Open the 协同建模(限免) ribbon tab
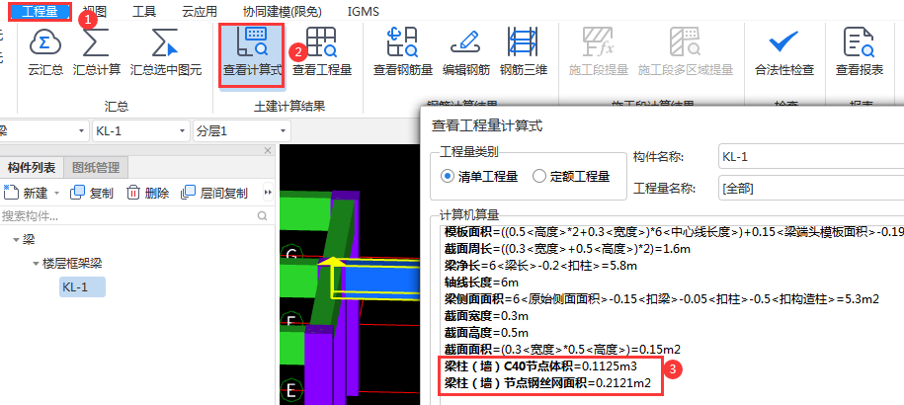The width and height of the screenshot is (904, 405). tap(284, 11)
